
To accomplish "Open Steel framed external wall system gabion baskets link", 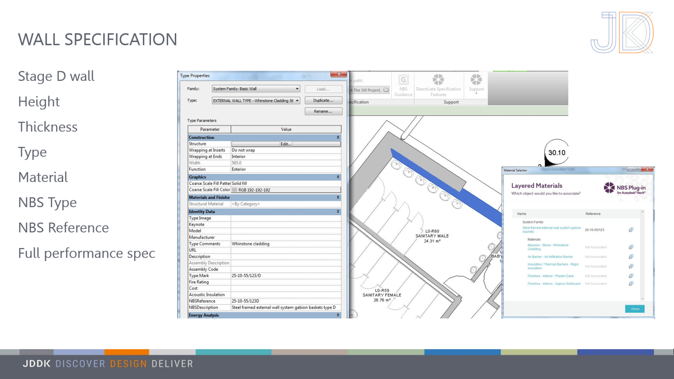I will click(551, 230).
